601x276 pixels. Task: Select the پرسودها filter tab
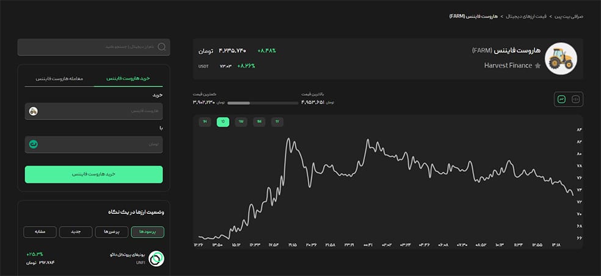tap(148, 232)
